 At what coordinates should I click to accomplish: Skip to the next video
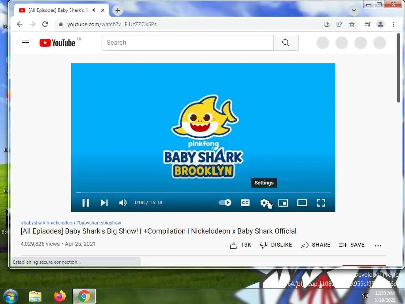pyautogui.click(x=104, y=203)
